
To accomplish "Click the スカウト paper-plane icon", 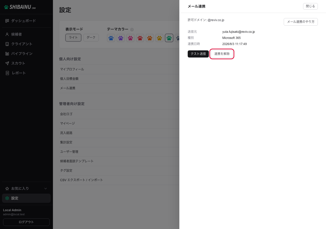I will point(7,63).
